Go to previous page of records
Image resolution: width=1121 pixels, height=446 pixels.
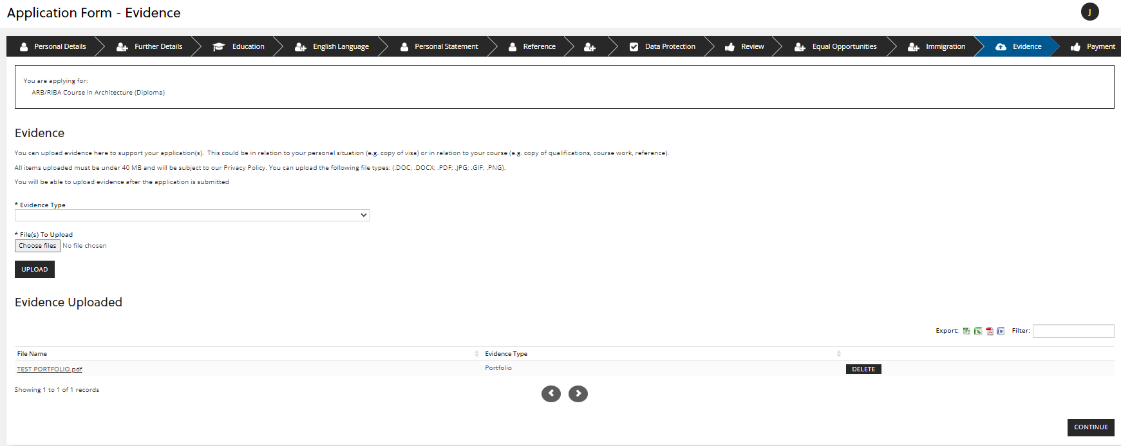tap(551, 393)
